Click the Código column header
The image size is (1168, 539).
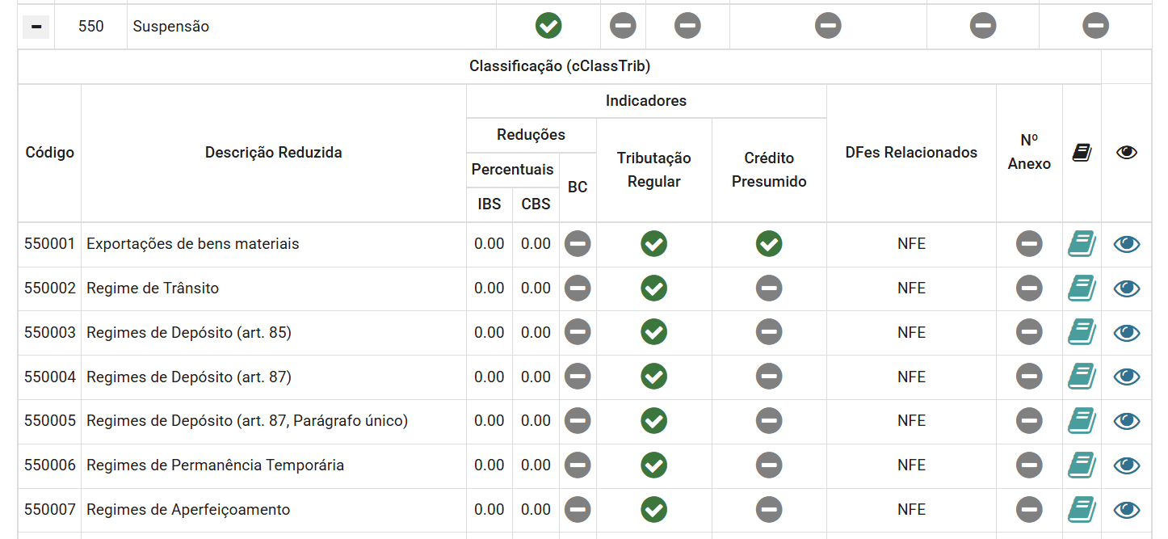(x=49, y=153)
